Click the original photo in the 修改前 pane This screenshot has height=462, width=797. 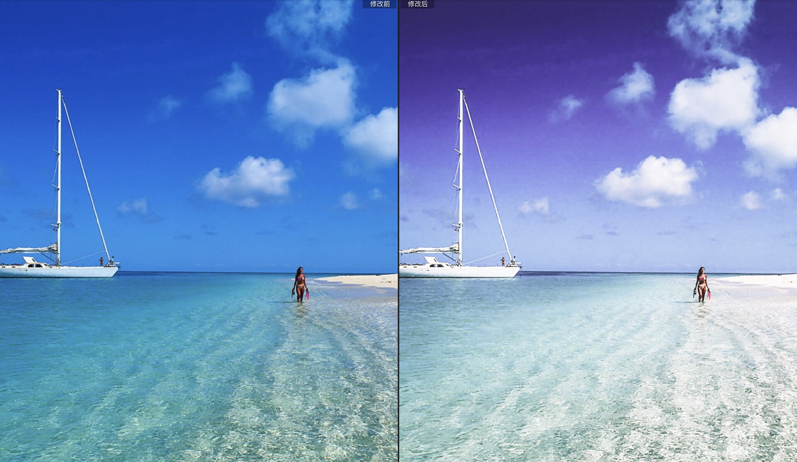pos(199,231)
